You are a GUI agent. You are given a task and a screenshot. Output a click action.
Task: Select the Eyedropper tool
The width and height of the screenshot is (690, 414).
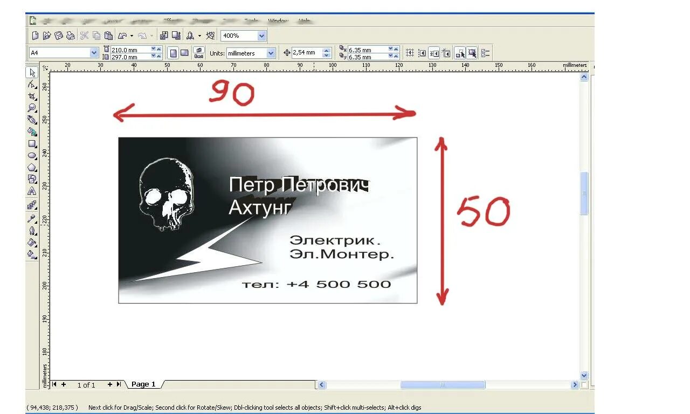point(32,218)
